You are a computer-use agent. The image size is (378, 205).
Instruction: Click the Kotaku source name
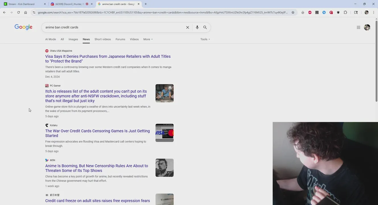tap(53, 125)
